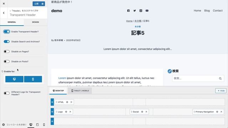This screenshot has width=228, height=128.
Task: Switch builder to DESKTOP tab
Action: tap(58, 91)
